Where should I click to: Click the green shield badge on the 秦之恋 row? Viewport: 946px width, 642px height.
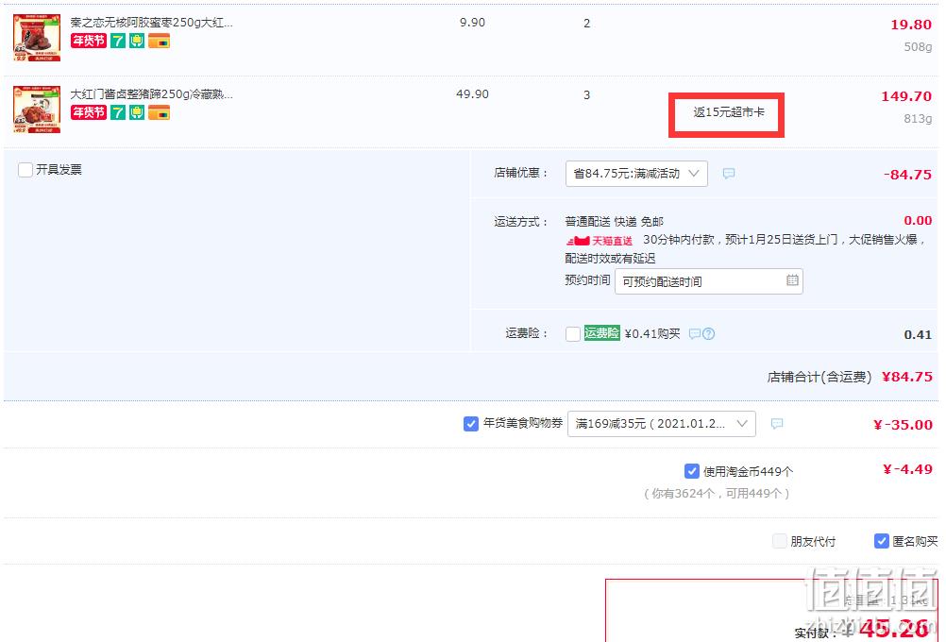pos(137,41)
